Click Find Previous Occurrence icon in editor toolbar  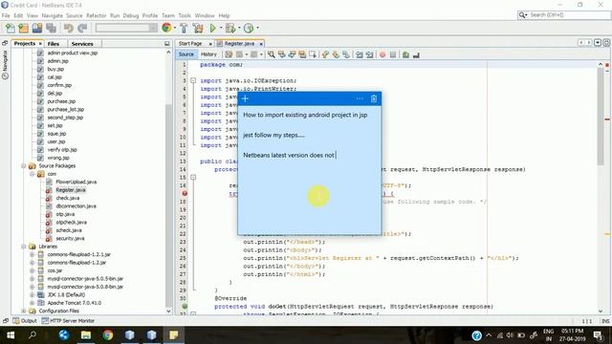click(281, 54)
